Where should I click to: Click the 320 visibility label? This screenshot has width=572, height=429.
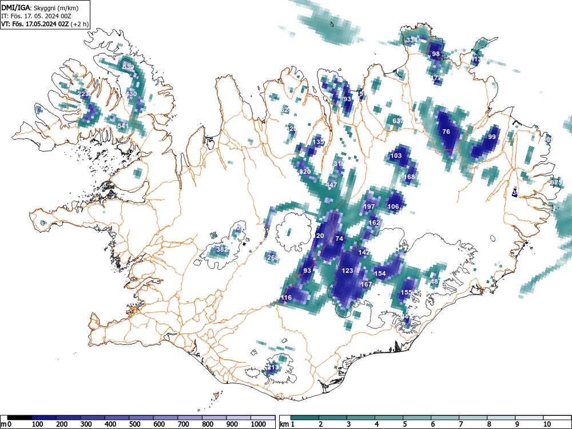tap(305, 172)
